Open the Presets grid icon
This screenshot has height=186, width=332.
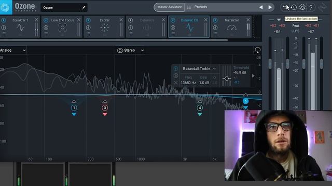click(x=189, y=7)
